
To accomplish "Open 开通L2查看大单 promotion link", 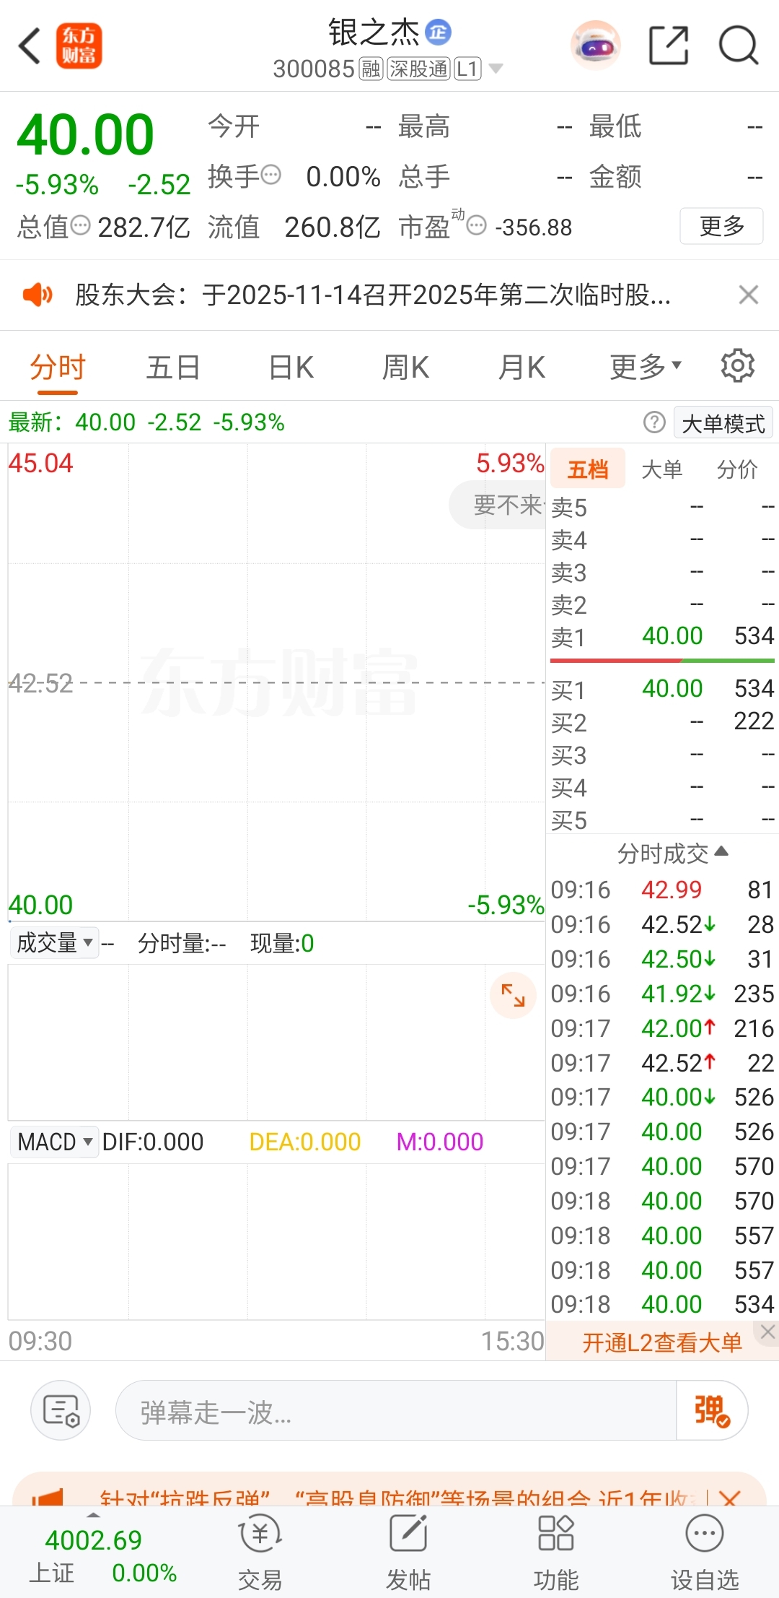I will (x=662, y=1342).
